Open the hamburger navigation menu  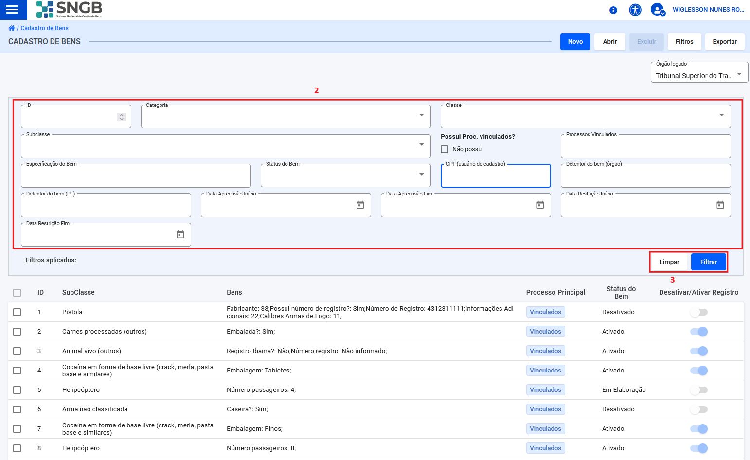pyautogui.click(x=12, y=10)
